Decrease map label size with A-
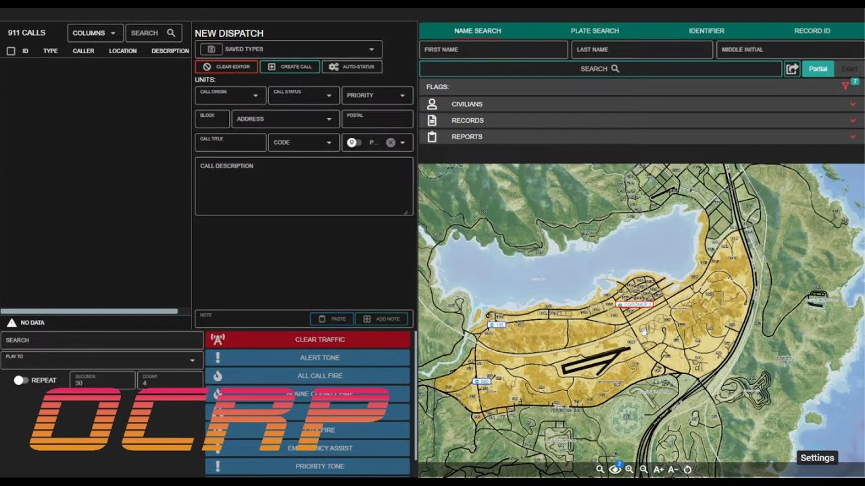Image resolution: width=865 pixels, height=486 pixels. [x=673, y=469]
